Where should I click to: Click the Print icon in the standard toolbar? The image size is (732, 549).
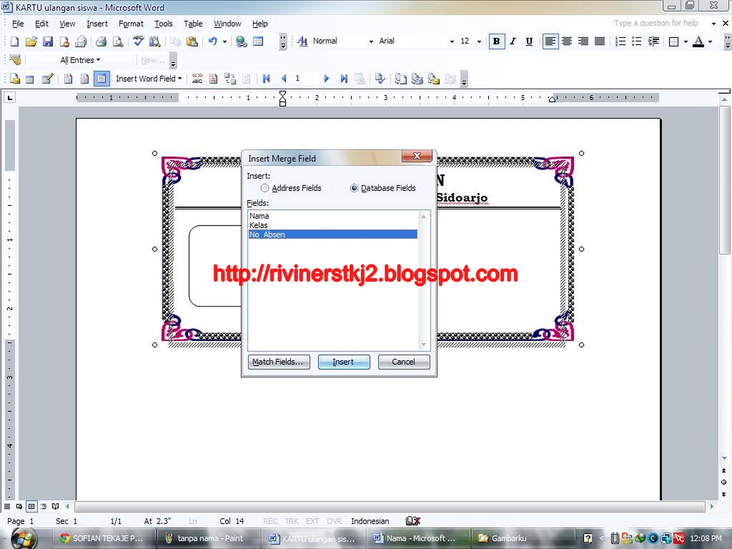coord(101,42)
